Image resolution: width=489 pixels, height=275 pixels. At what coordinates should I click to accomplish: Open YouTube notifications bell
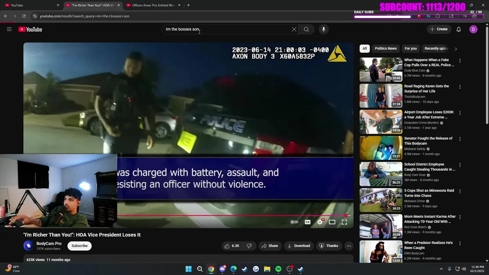point(459,29)
